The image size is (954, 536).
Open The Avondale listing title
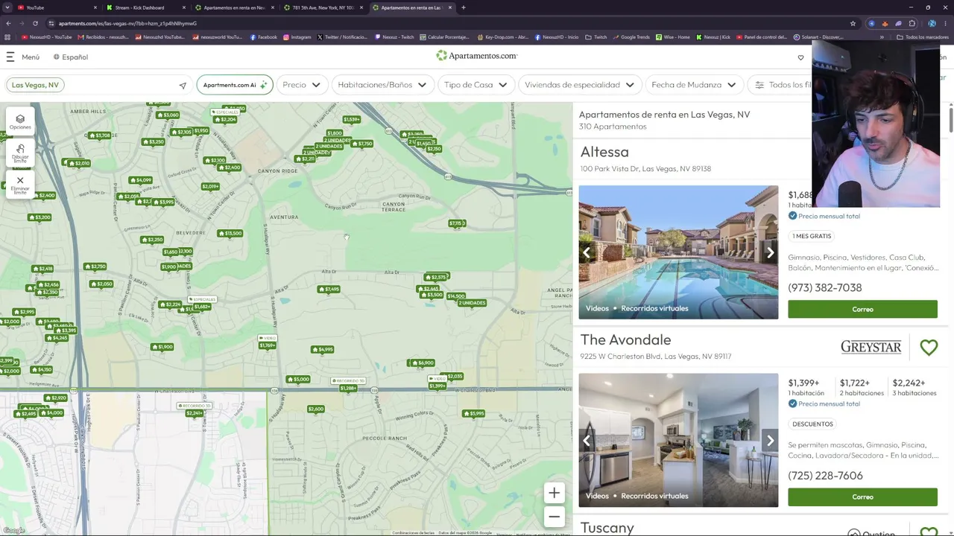click(625, 339)
